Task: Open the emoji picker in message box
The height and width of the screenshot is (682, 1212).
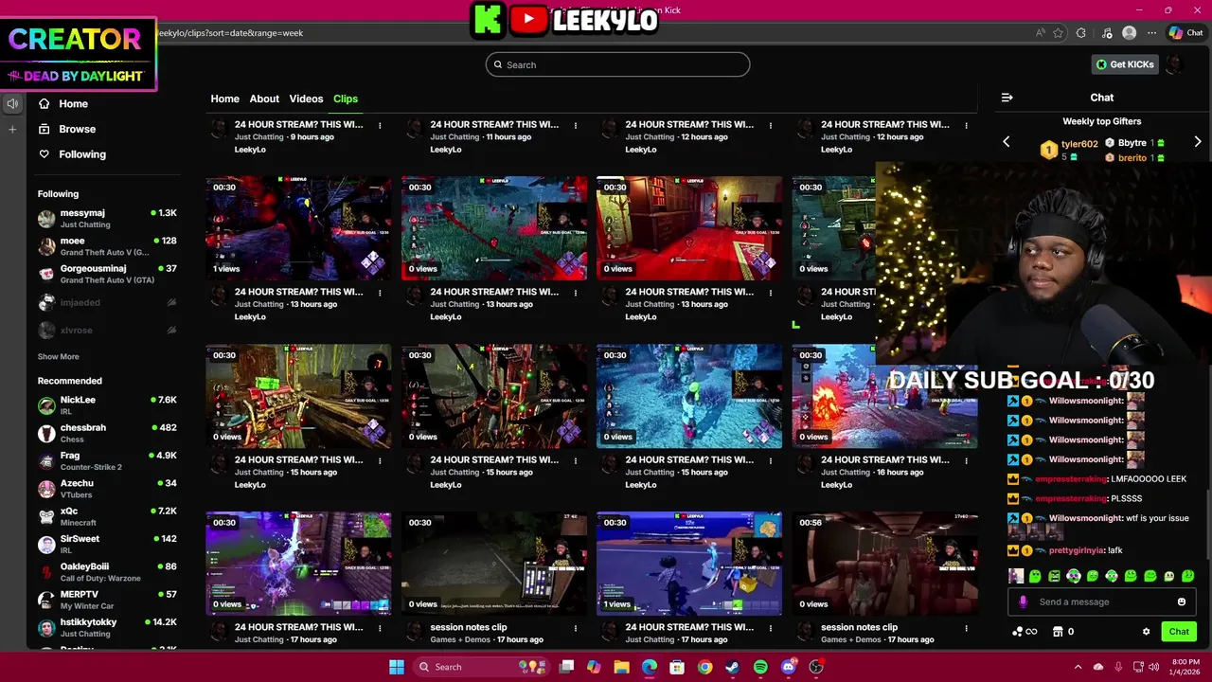Action: click(x=1182, y=601)
